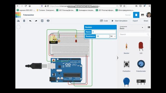Switch to circuit view icon
The height and width of the screenshot is (93, 166).
pyautogui.click(x=136, y=15)
